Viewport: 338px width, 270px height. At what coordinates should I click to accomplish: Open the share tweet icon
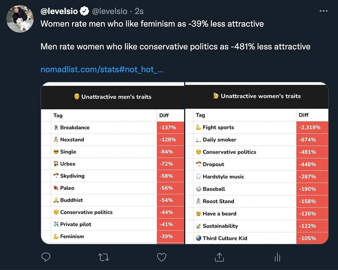(220, 257)
